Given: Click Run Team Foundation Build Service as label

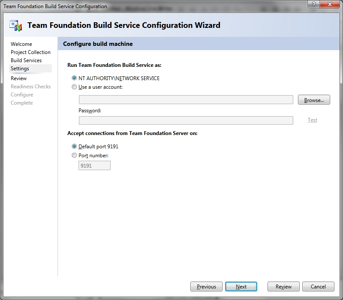Looking at the screenshot, I should [114, 65].
